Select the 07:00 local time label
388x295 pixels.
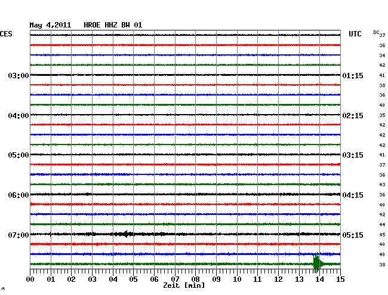(x=19, y=235)
